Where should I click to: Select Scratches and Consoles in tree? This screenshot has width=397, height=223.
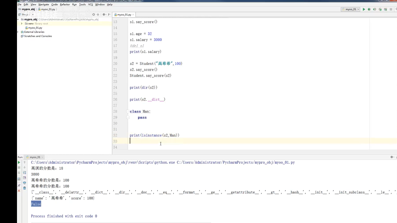[38, 36]
